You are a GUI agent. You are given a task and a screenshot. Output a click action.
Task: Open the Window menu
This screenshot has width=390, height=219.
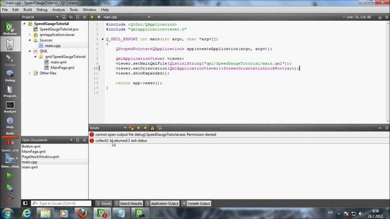(x=90, y=10)
